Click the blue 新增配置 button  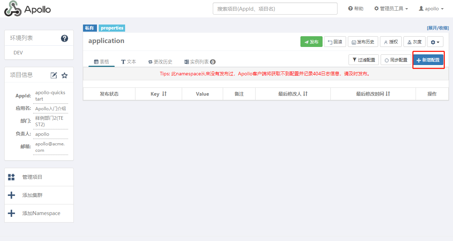point(428,60)
